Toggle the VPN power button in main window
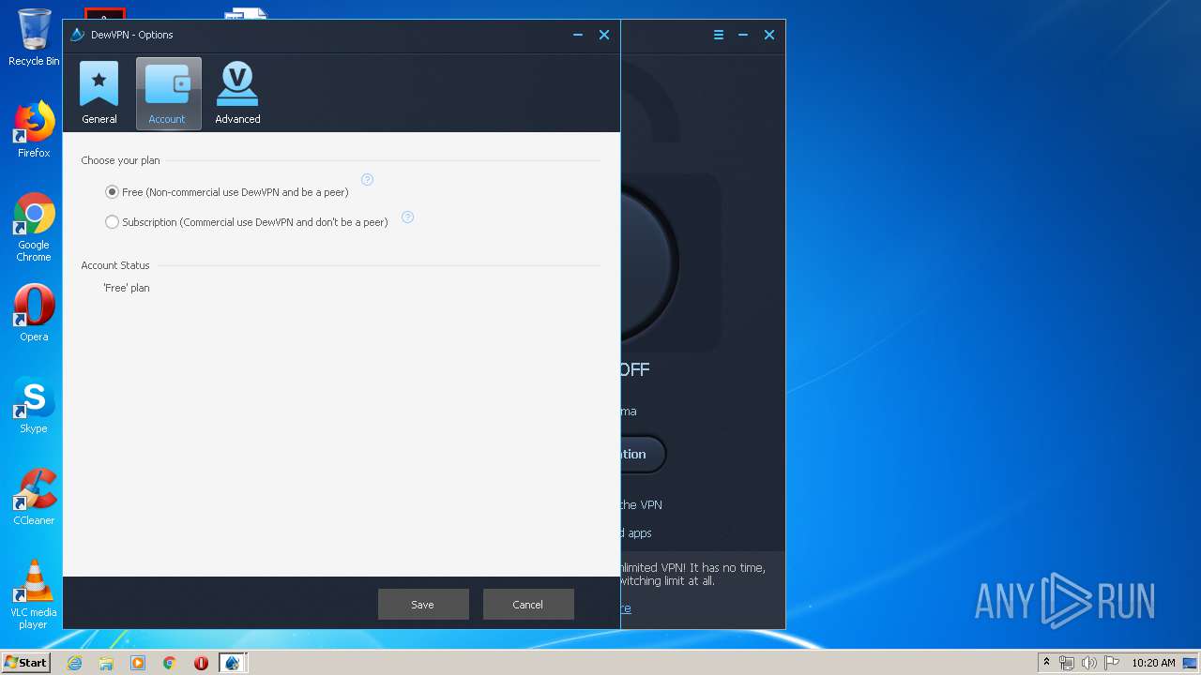Screen dimensions: 1201x675 (648, 262)
